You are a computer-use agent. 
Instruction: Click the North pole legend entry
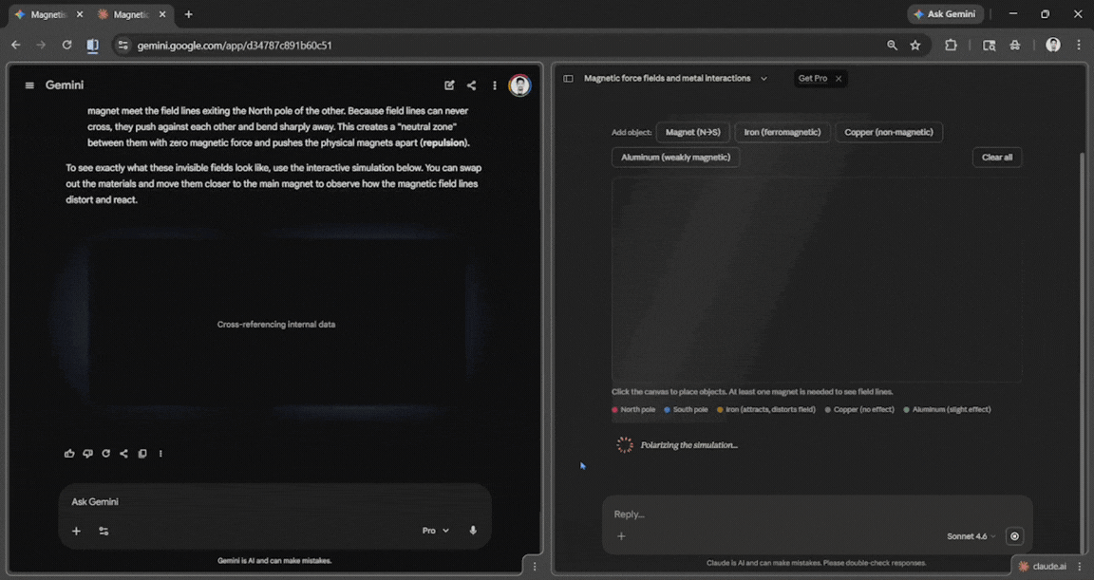click(633, 409)
